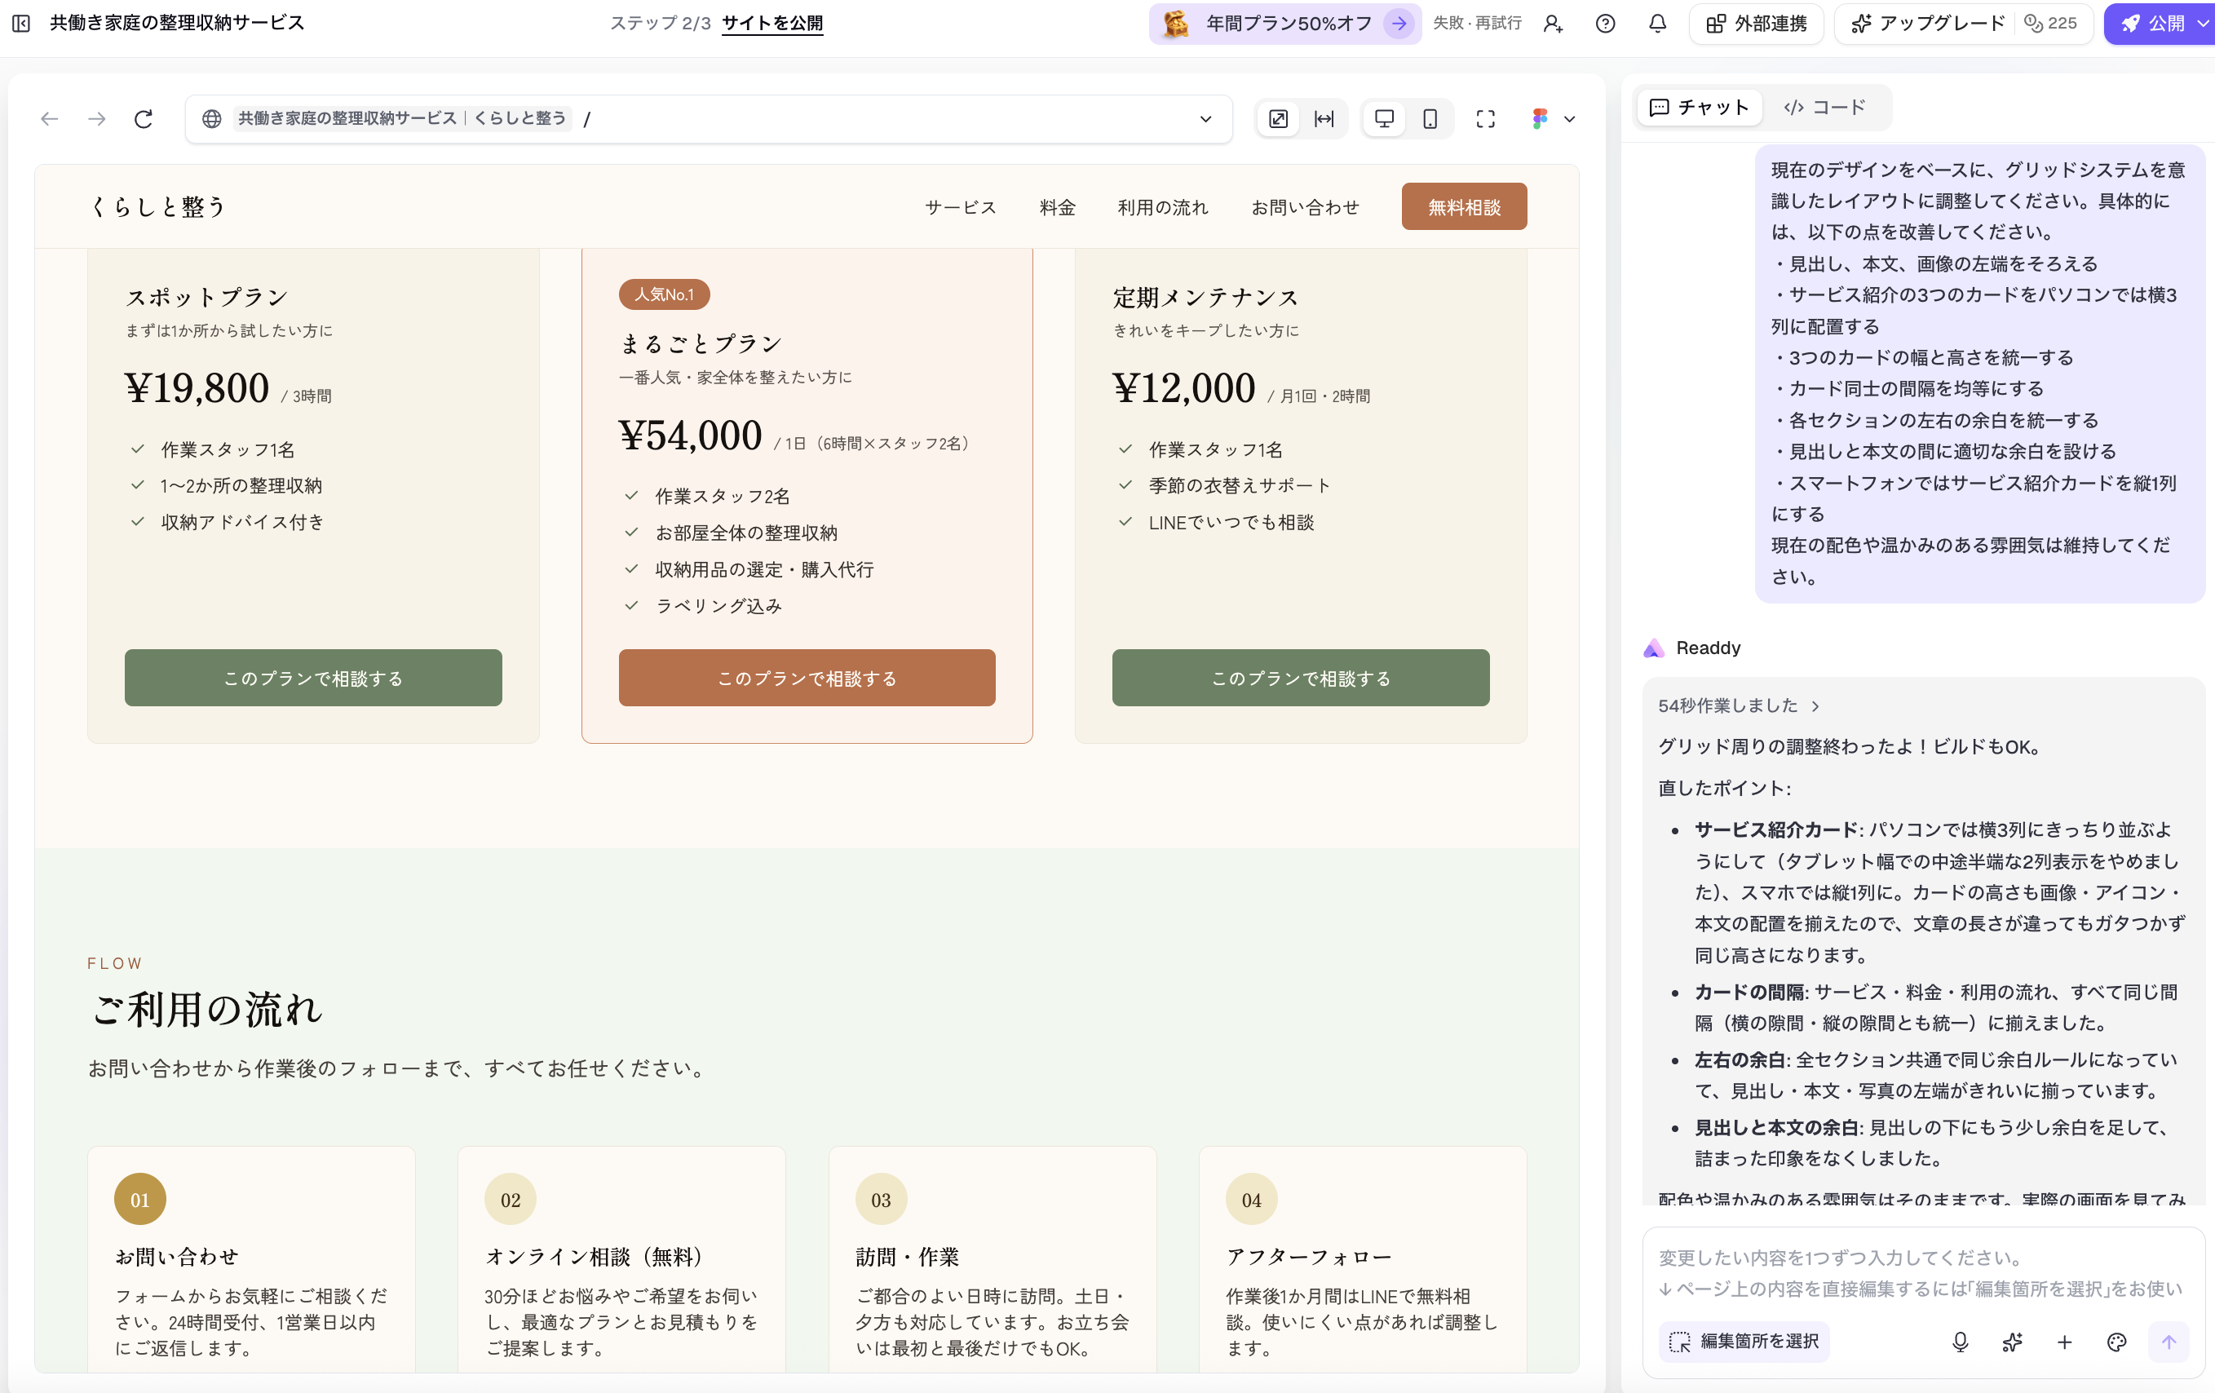The height and width of the screenshot is (1393, 2215).
Task: Expand the 54秒作業しました details
Action: (1739, 705)
